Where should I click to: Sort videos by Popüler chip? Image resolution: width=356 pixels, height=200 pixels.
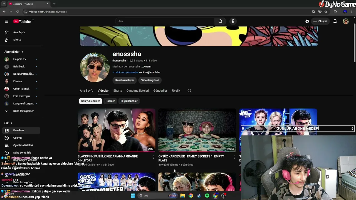tap(110, 101)
